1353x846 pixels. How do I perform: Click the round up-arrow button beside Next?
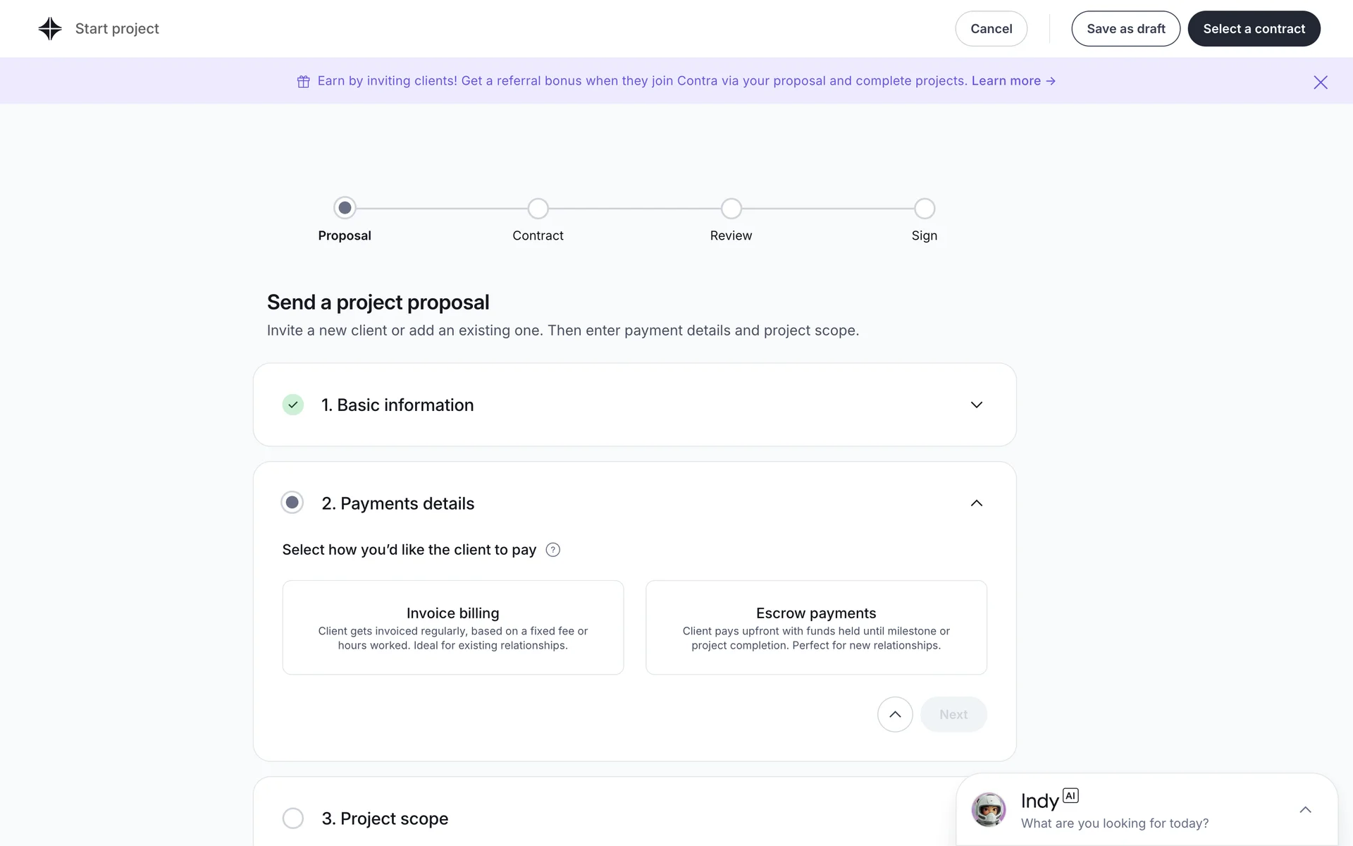(x=895, y=714)
